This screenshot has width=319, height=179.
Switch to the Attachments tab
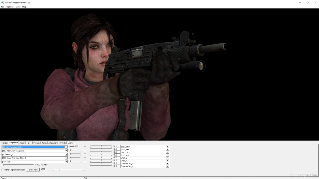(x=53, y=143)
